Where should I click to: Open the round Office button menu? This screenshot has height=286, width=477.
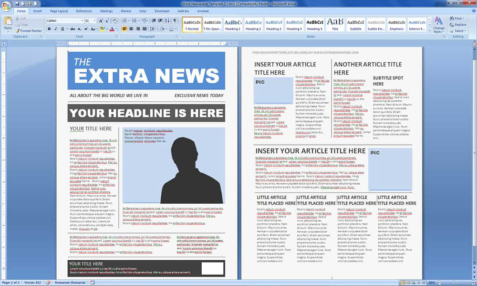[6, 6]
